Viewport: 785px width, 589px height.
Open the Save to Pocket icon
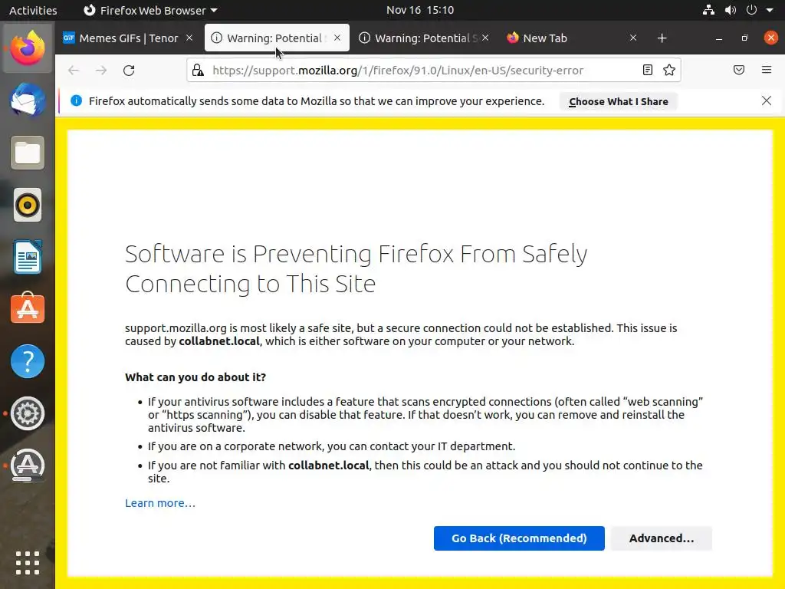click(739, 71)
